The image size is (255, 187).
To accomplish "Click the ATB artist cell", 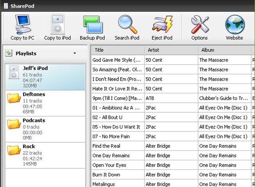I will 171,99.
